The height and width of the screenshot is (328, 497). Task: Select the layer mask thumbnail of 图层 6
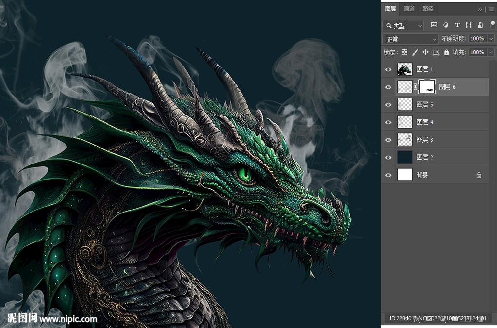pyautogui.click(x=427, y=87)
